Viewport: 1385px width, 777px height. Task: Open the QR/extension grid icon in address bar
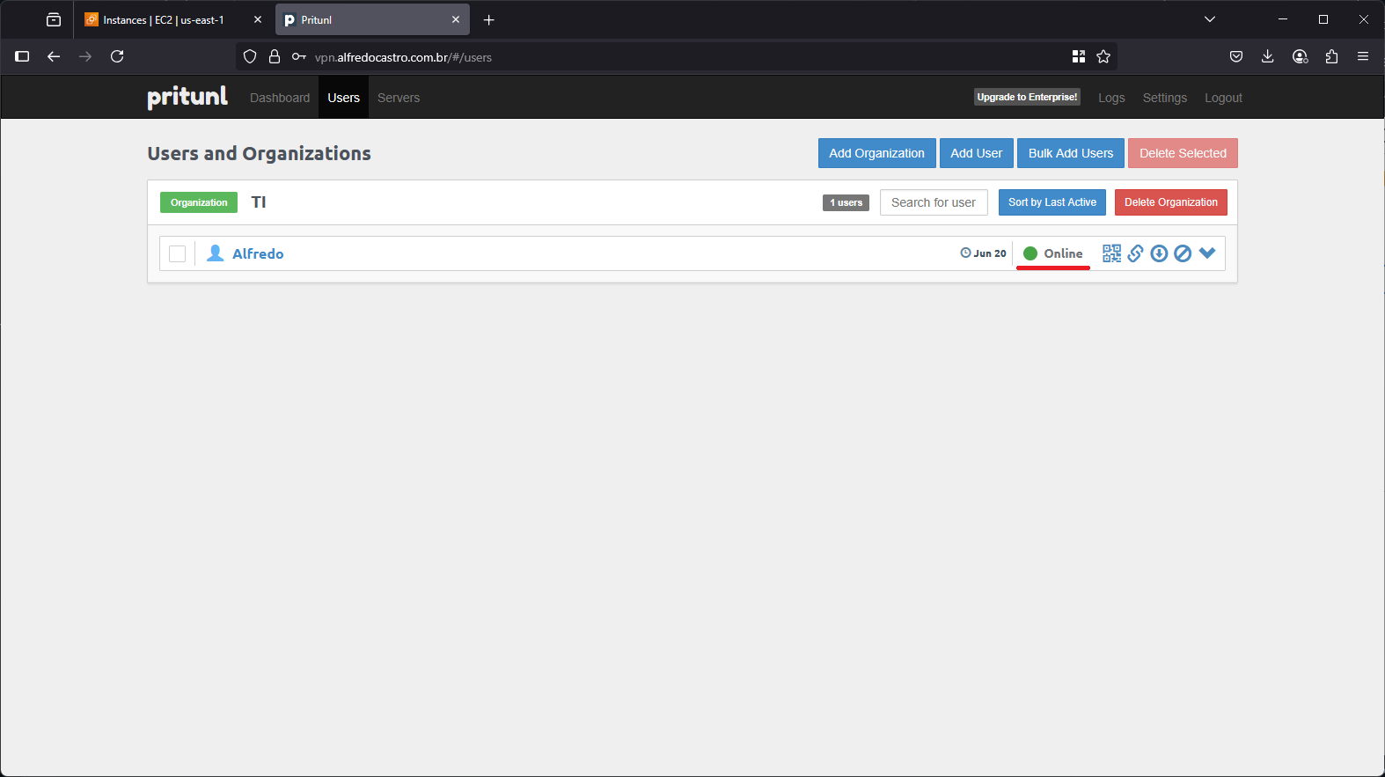point(1079,56)
